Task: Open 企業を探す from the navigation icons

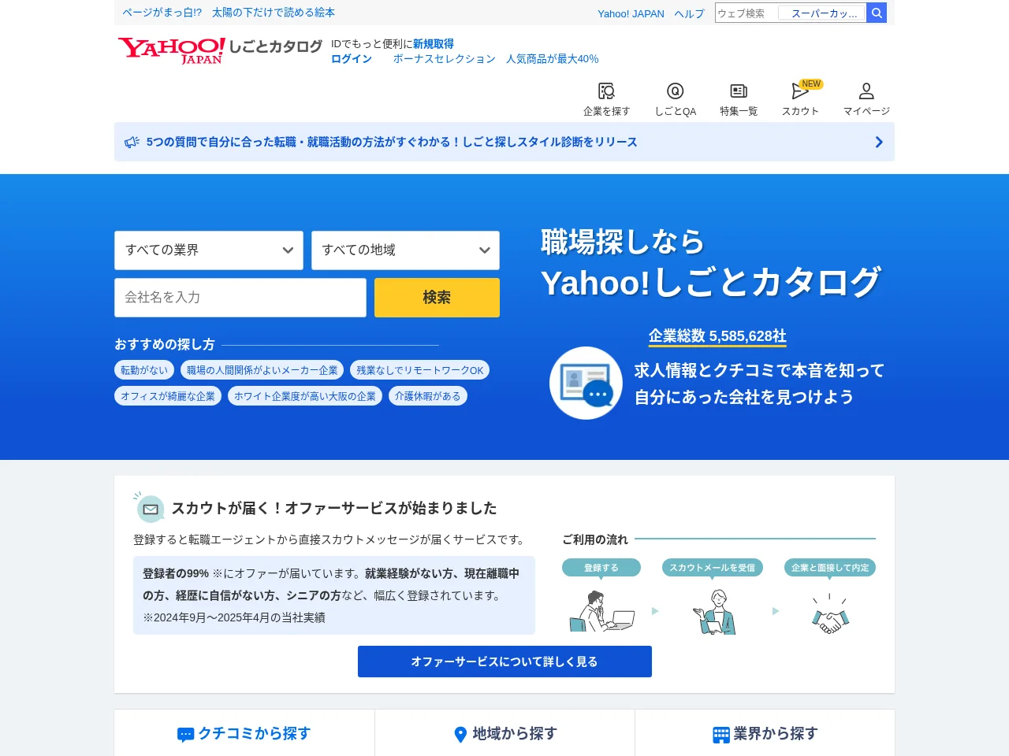Action: [606, 99]
